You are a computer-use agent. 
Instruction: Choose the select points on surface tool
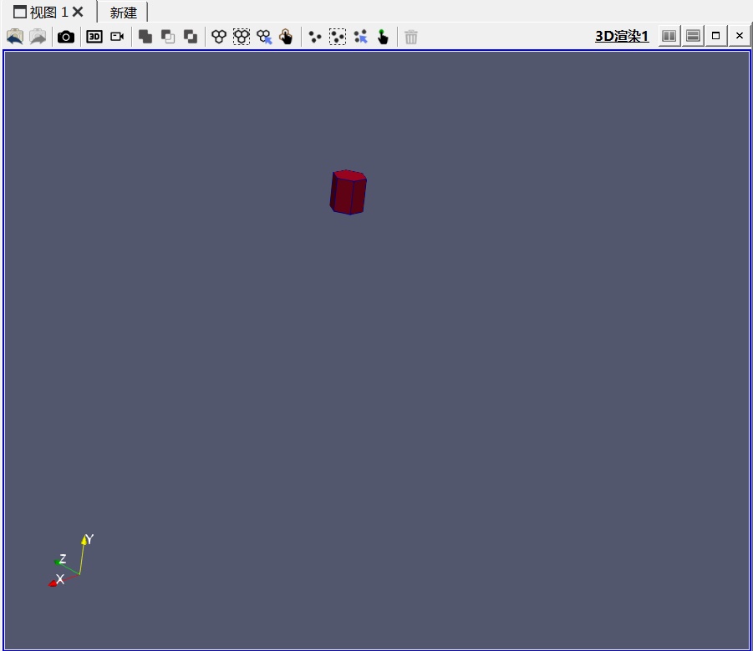point(314,37)
